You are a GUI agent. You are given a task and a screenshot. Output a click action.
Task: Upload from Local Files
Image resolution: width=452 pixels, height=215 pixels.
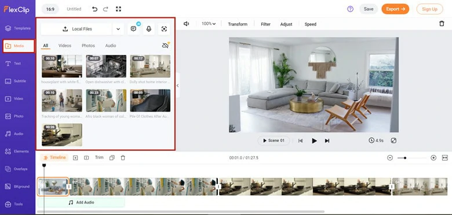[x=76, y=29]
